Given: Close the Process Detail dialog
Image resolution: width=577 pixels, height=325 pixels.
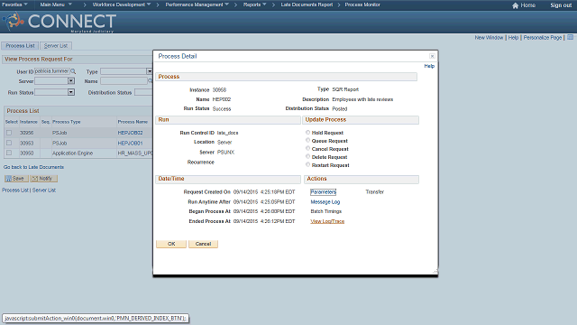Looking at the screenshot, I should [x=432, y=56].
